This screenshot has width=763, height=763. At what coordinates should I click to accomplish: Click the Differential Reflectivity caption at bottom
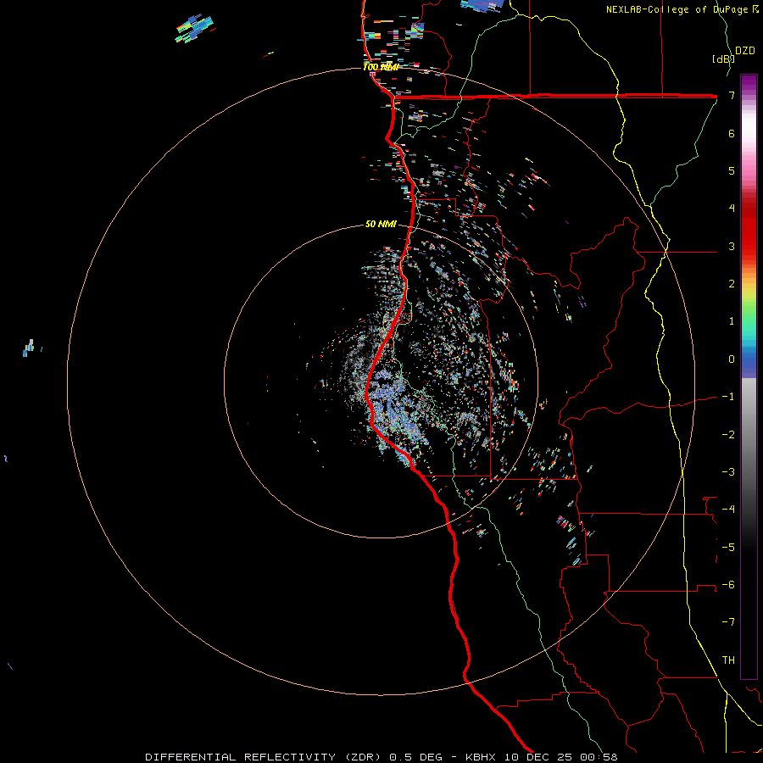(381, 757)
